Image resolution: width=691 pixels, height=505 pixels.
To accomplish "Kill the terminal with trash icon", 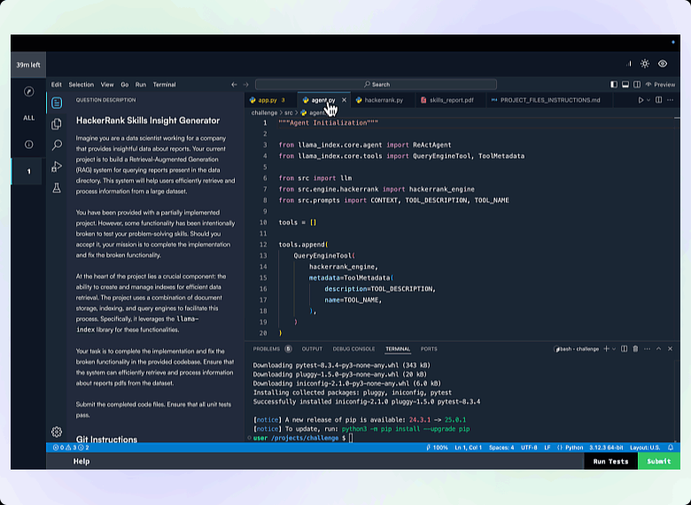I will 635,348.
